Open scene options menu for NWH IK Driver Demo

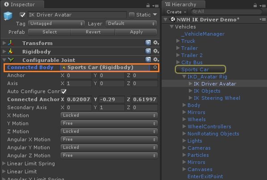coord(263,19)
